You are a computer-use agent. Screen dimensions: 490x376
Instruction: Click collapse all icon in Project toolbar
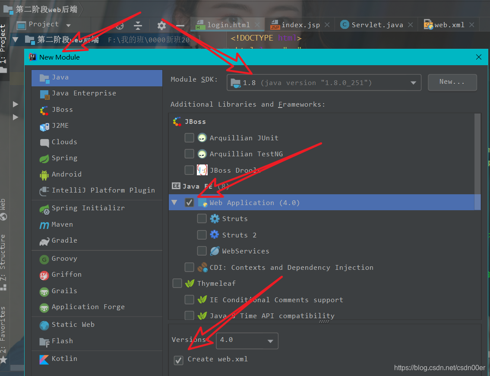[138, 25]
